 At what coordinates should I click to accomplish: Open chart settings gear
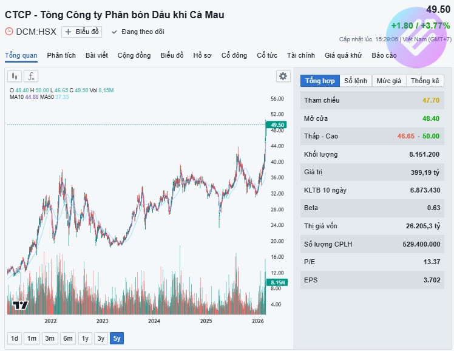coord(282,76)
